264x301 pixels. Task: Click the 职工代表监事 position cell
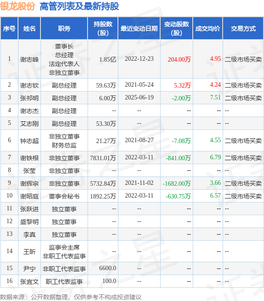[64, 282]
